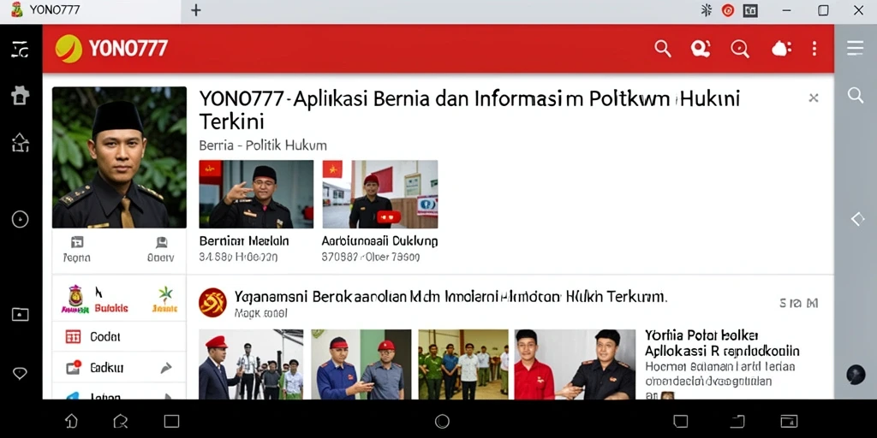Click the right icon button under the portrait
This screenshot has height=438, width=877.
(x=161, y=249)
